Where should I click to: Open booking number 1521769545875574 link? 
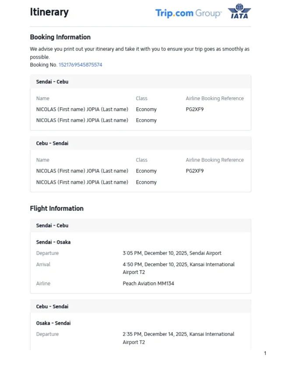click(x=80, y=65)
